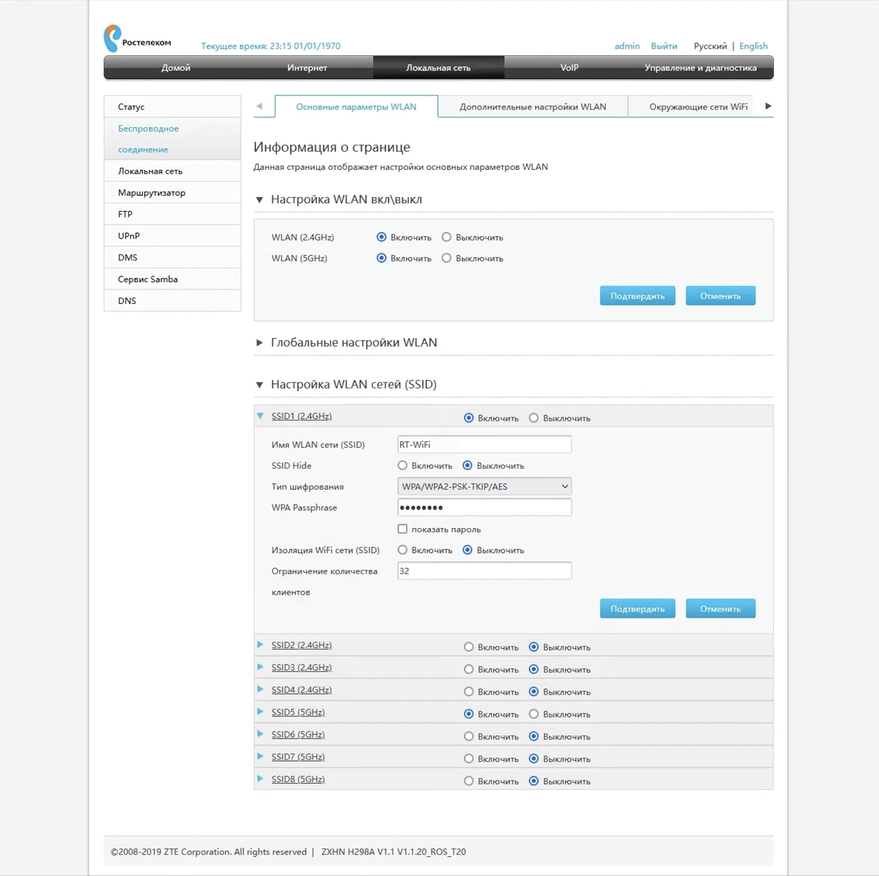Click 'Подтвердить' in the SSID1 settings
Image resolution: width=879 pixels, height=876 pixels.
(637, 609)
